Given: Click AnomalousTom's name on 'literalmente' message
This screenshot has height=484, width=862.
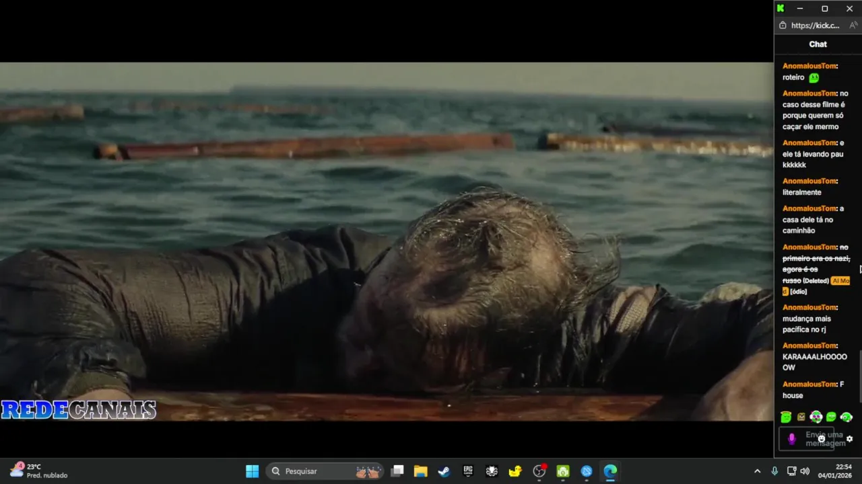Looking at the screenshot, I should coord(810,181).
